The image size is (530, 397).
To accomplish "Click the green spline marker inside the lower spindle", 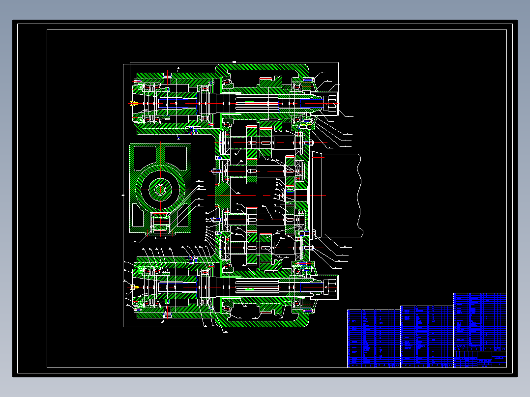I will pyautogui.click(x=249, y=289).
